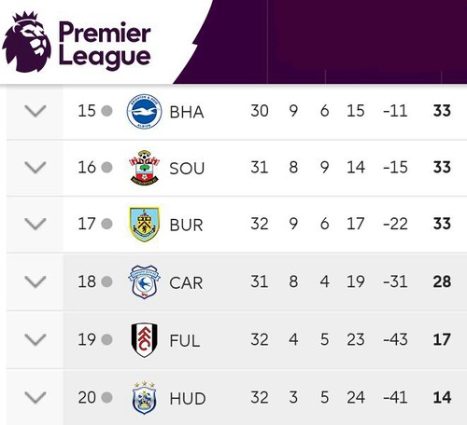Expand the BUR row chevron
467x425 pixels.
tap(35, 224)
